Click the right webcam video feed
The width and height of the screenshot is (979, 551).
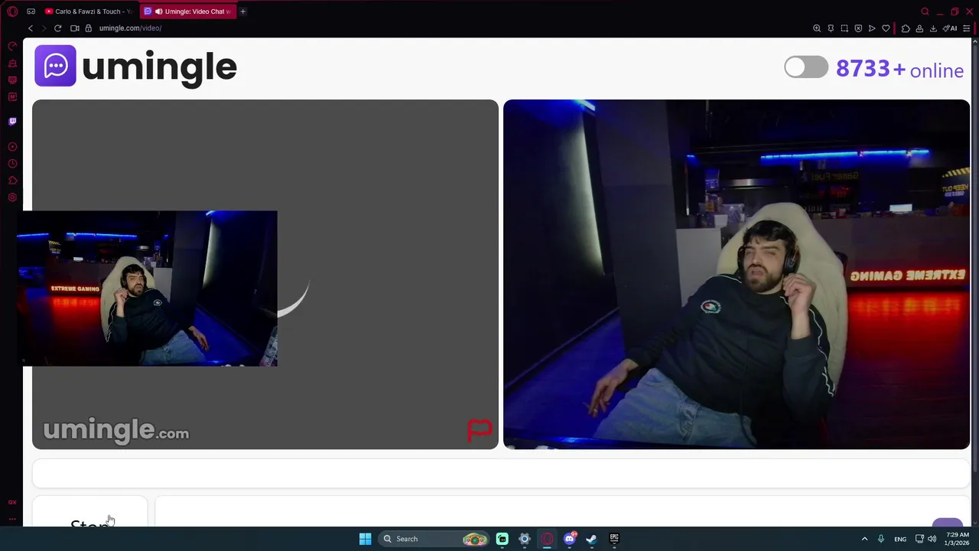tap(737, 274)
